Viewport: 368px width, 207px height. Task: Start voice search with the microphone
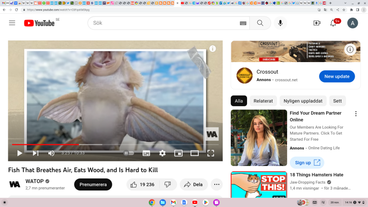[280, 23]
